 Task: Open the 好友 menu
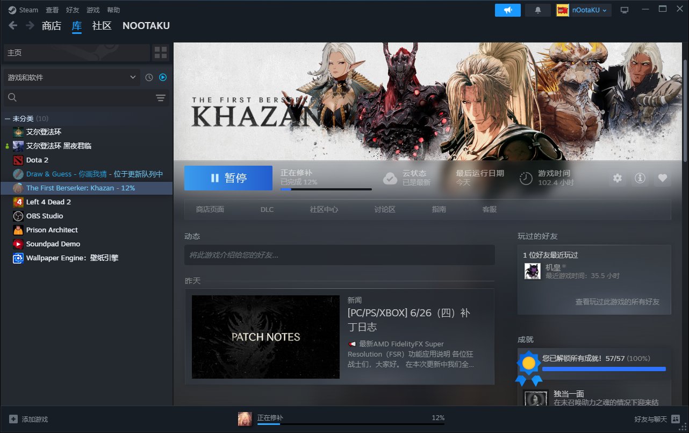click(73, 10)
